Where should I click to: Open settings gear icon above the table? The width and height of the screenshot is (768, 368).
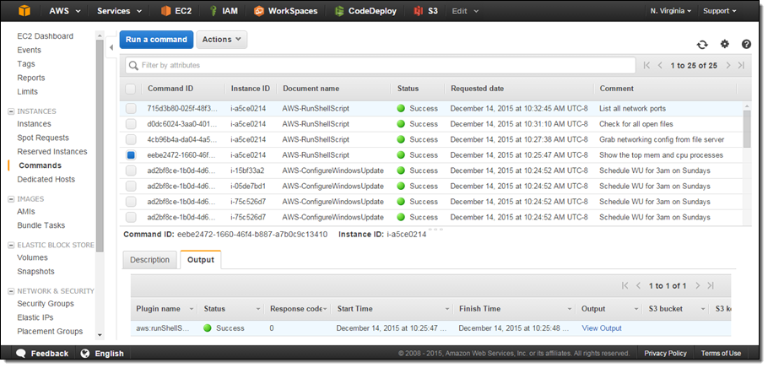click(x=724, y=44)
